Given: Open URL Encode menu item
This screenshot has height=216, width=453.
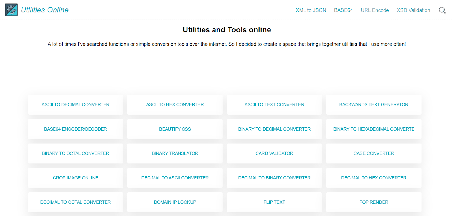Looking at the screenshot, I should [375, 10].
